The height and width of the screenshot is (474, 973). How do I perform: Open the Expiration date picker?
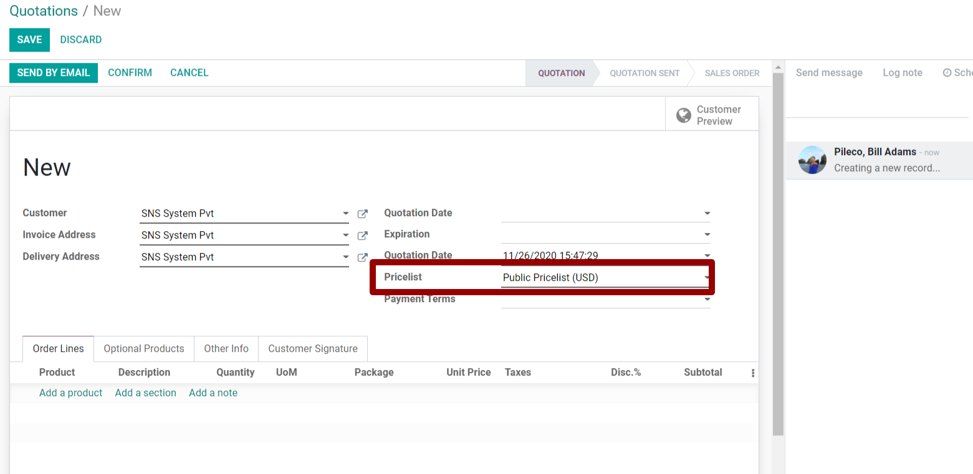coord(707,235)
